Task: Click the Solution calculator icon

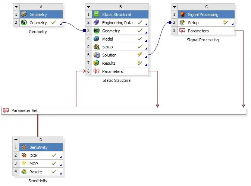Action: (x=97, y=55)
